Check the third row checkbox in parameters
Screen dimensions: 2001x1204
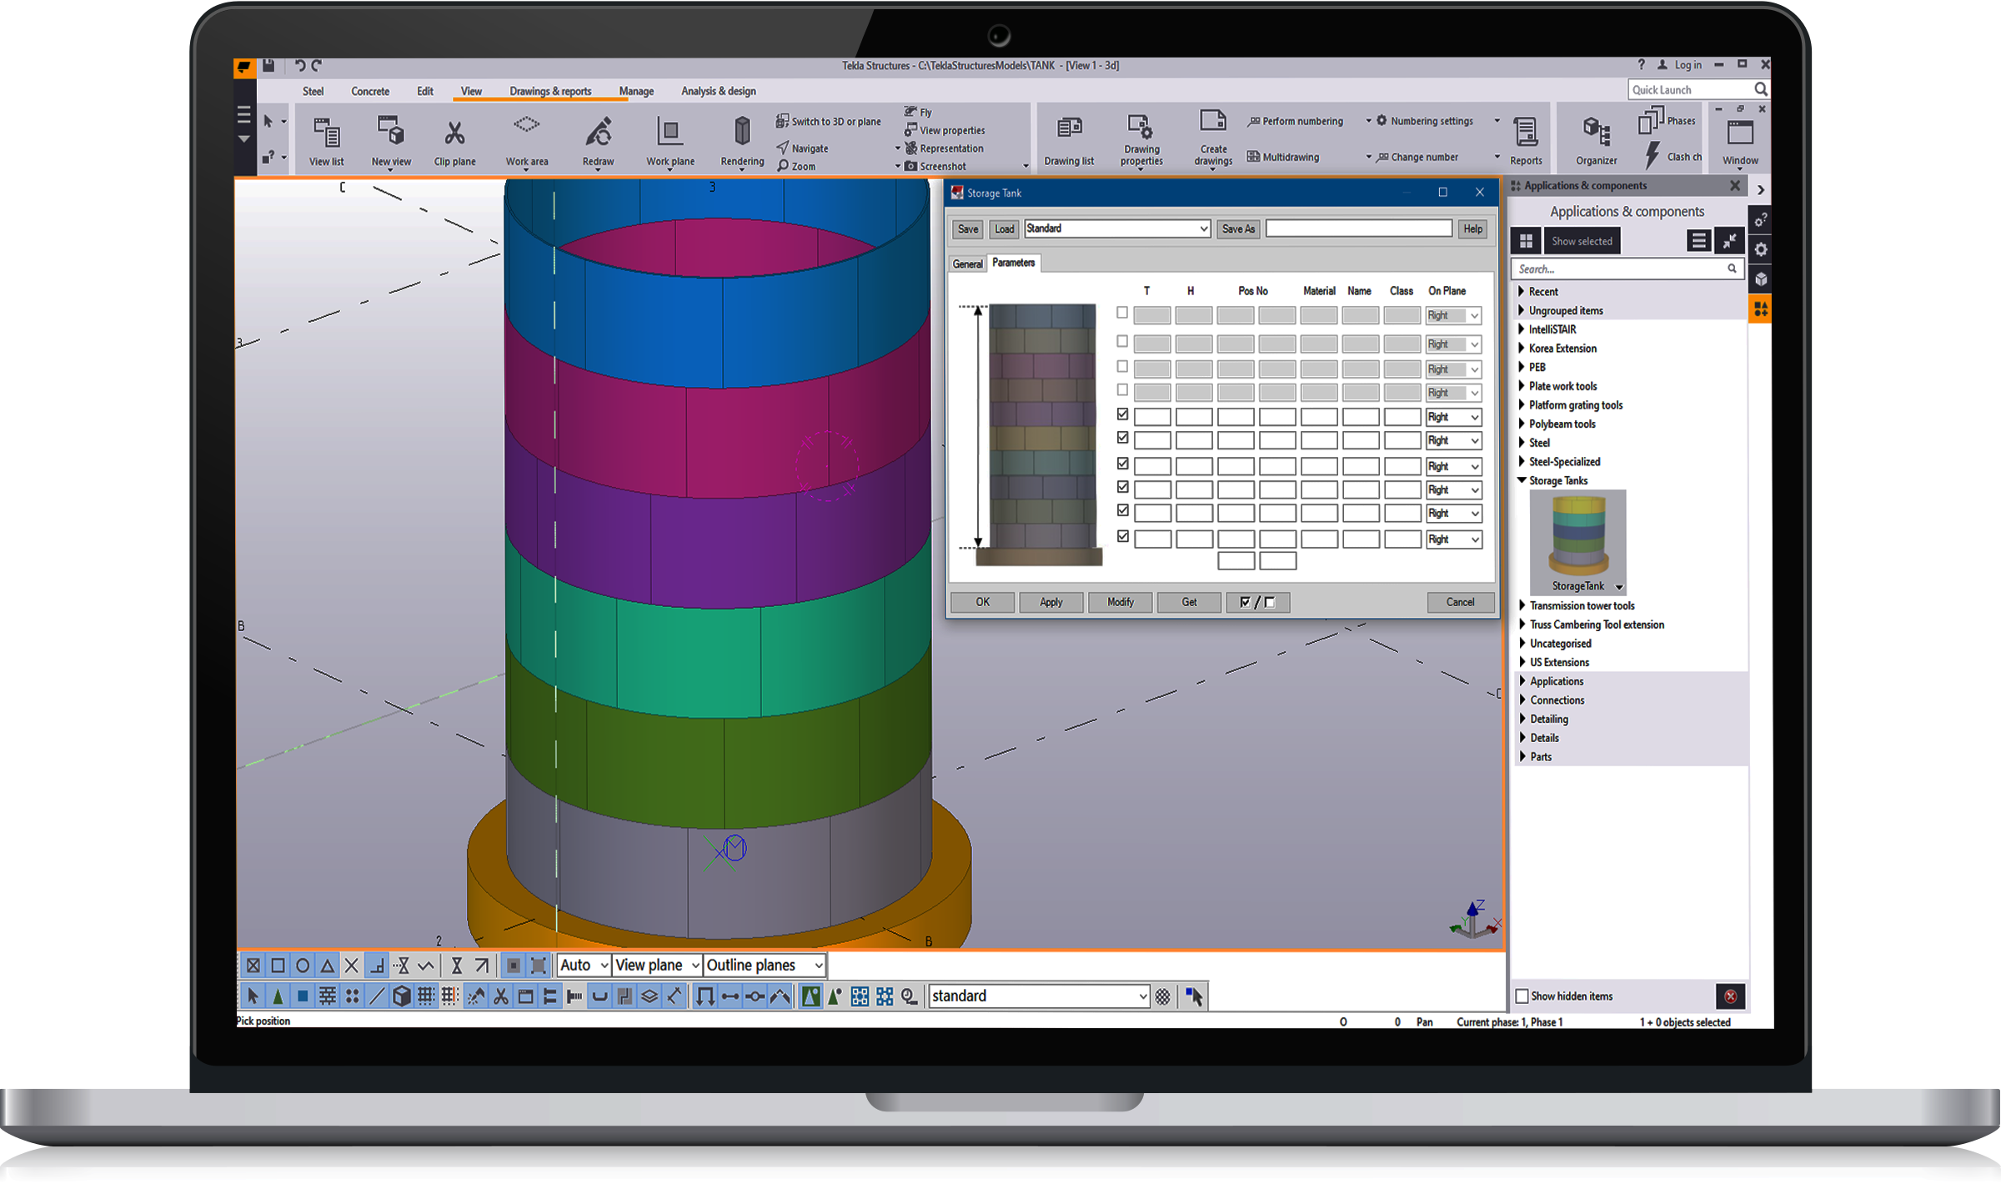(1122, 367)
